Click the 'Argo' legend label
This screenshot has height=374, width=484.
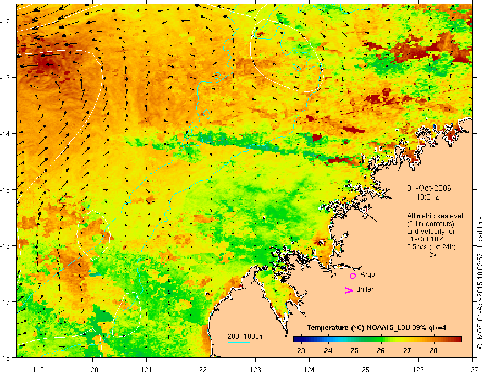[367, 274]
